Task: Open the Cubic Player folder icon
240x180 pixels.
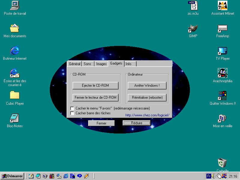Action: 15,95
